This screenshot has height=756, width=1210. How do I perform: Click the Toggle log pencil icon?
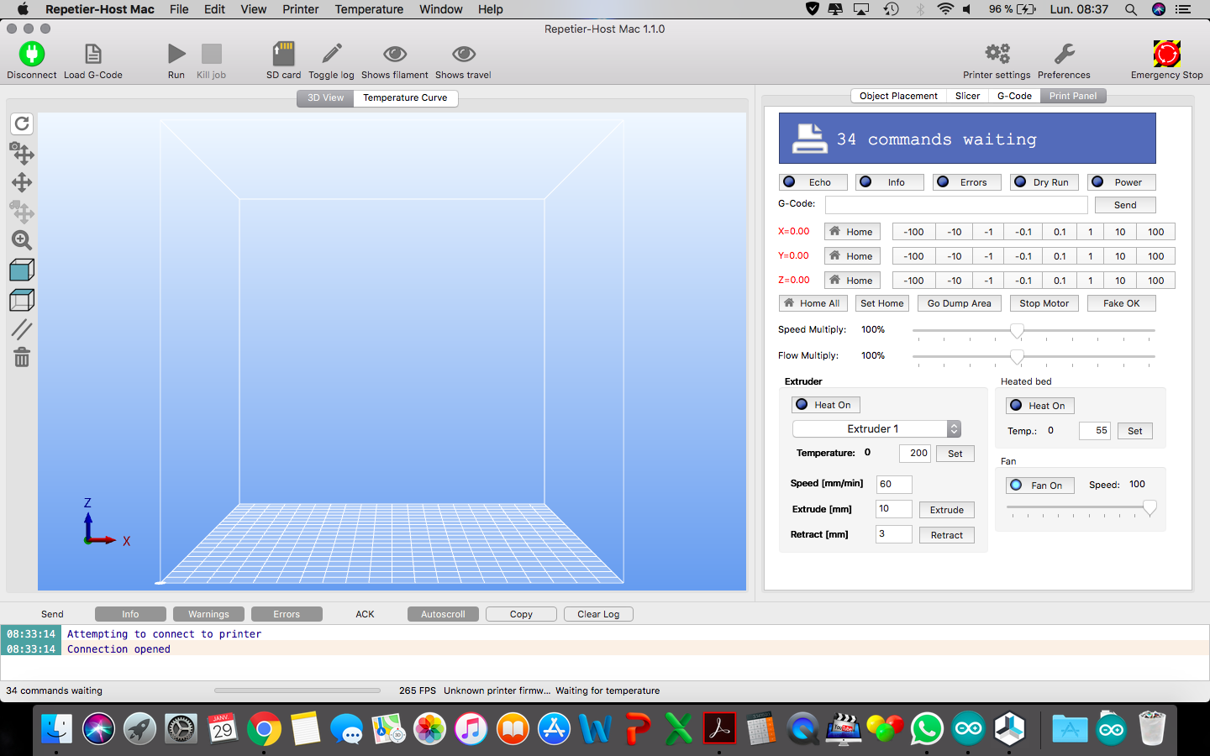[x=331, y=55]
